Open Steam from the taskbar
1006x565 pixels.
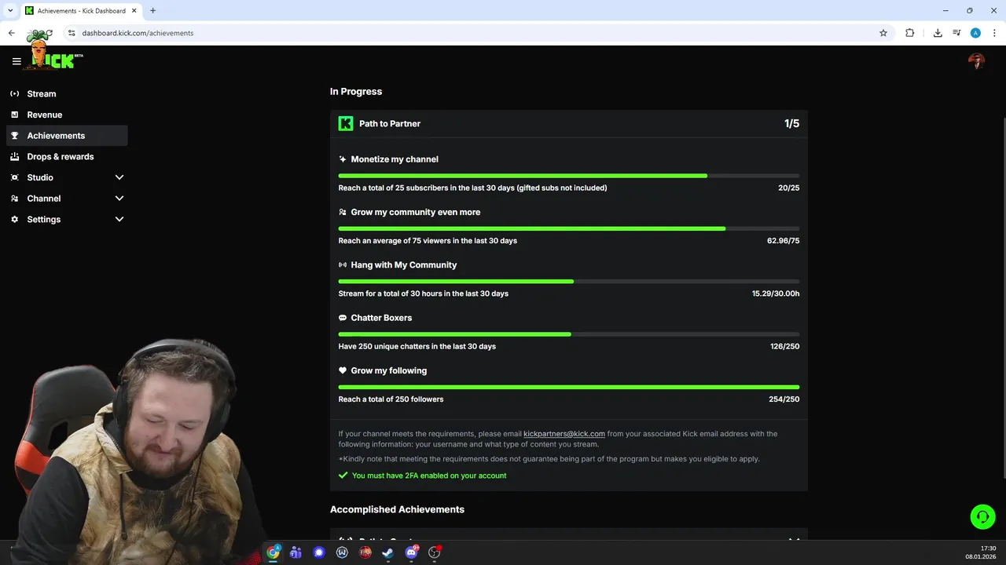tap(388, 552)
